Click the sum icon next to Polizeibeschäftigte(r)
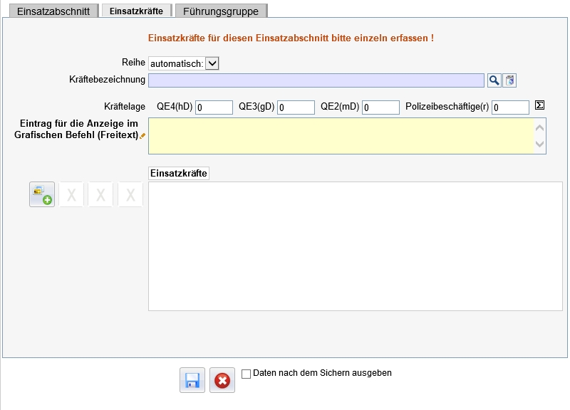Screen dimensions: 570x410 click(539, 105)
